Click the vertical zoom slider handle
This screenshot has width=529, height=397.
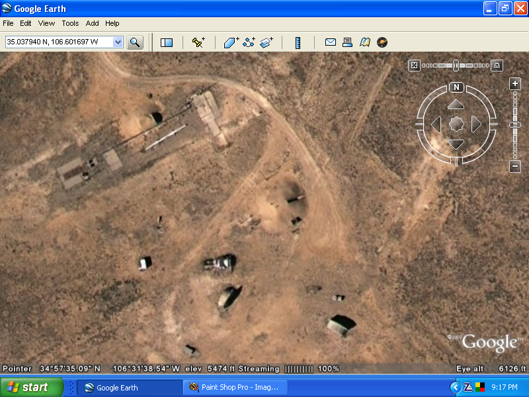tap(515, 125)
